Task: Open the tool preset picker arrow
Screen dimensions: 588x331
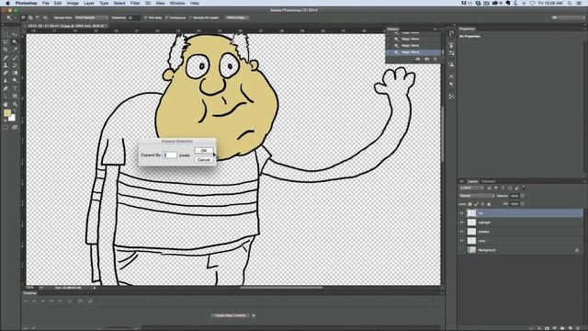Action: tap(16, 17)
